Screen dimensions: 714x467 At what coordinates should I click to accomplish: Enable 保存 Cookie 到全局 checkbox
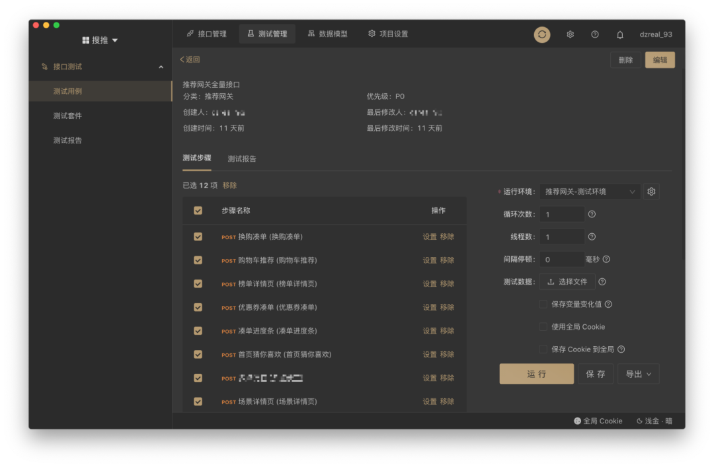click(x=543, y=349)
